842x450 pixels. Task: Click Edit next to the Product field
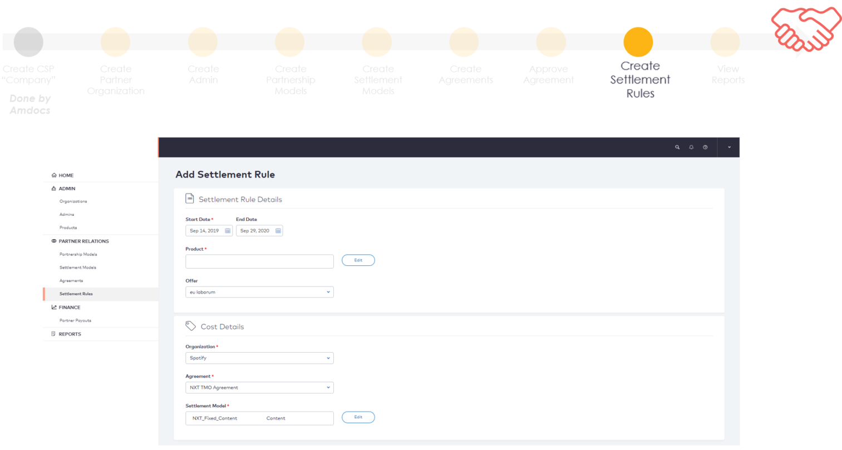[358, 260]
